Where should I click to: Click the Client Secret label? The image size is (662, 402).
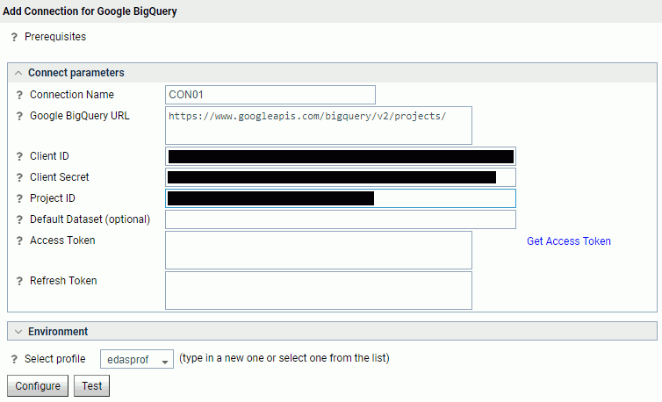[60, 177]
